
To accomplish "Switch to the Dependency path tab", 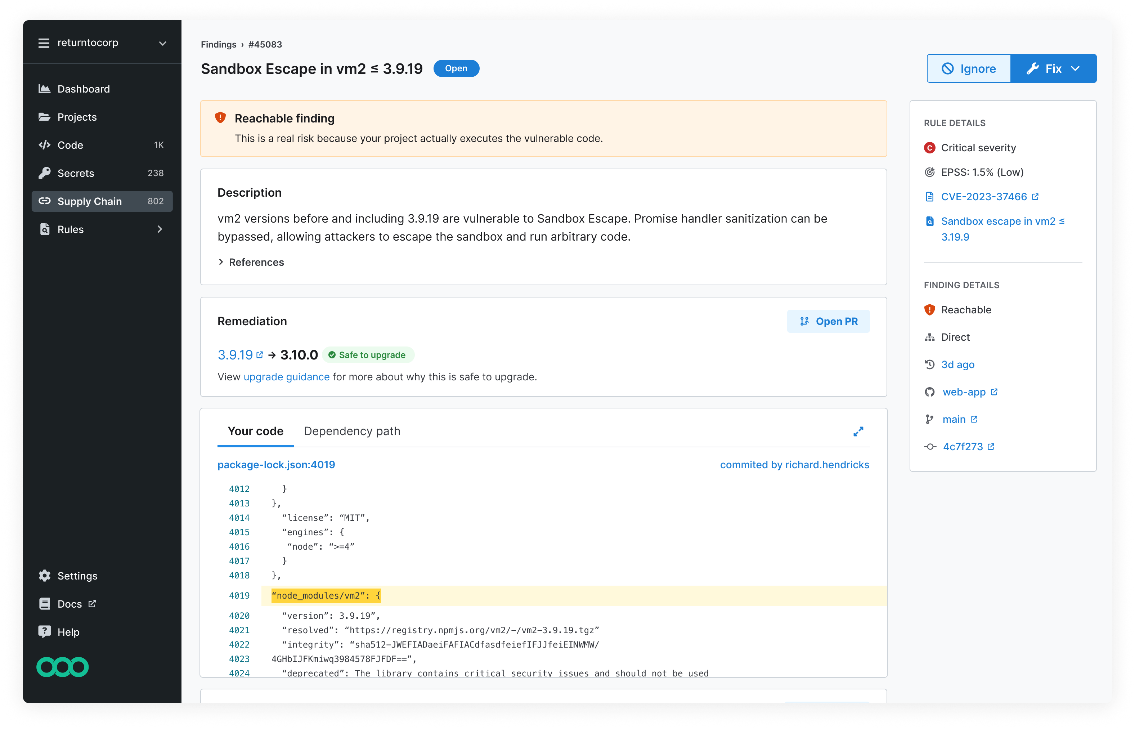I will click(x=352, y=431).
